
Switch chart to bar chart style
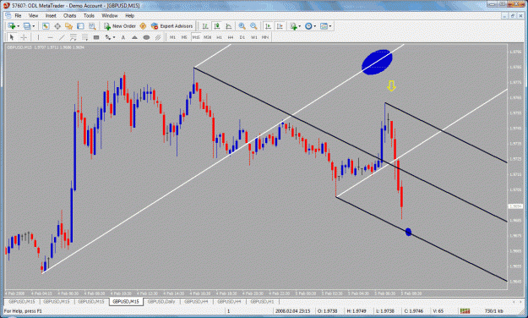(205, 26)
